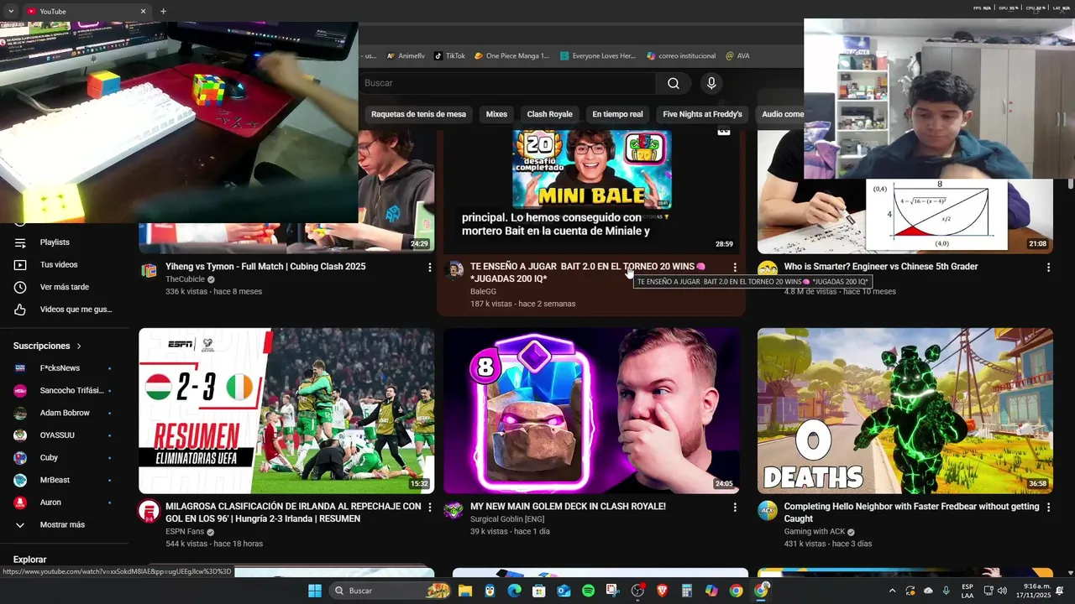Image resolution: width=1075 pixels, height=604 pixels.
Task: Click the TheCubicle channel name
Action: pos(185,279)
